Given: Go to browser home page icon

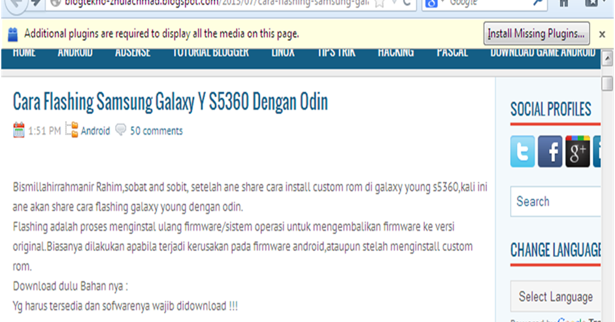Looking at the screenshot, I should pyautogui.click(x=564, y=3).
